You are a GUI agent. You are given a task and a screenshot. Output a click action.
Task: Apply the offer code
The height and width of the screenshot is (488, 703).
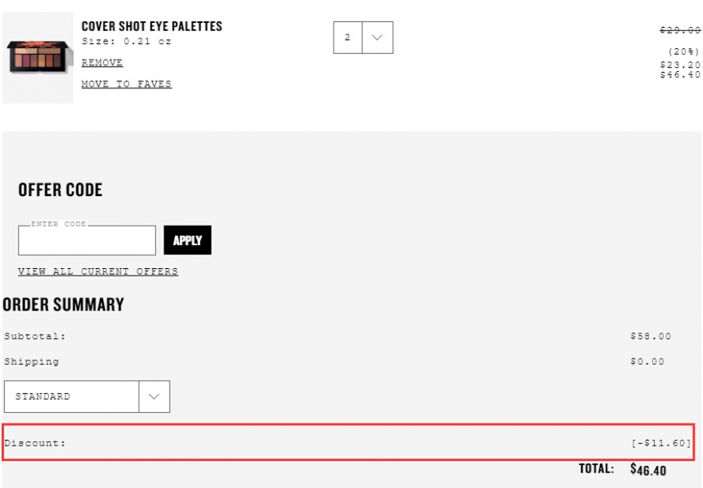click(187, 240)
